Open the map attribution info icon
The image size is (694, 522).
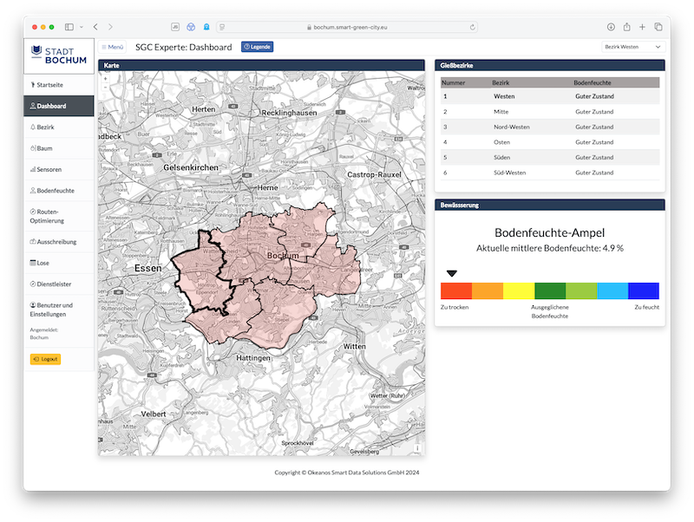pos(417,448)
